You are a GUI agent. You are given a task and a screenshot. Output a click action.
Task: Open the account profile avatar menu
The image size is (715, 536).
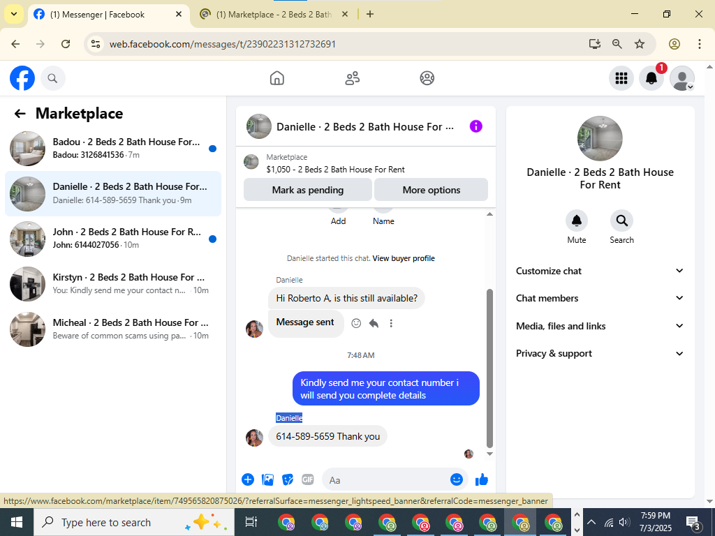click(x=681, y=78)
